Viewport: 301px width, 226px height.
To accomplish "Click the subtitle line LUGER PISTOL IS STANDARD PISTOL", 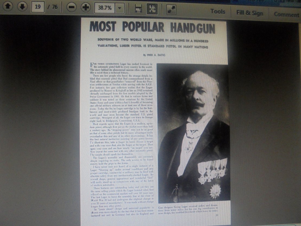I will pyautogui.click(x=153, y=46).
